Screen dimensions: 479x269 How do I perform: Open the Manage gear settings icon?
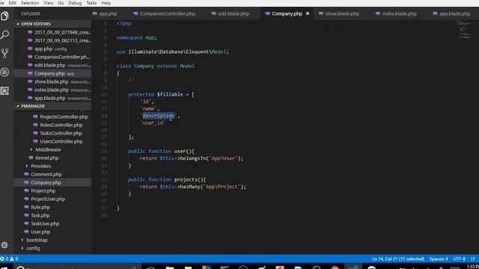point(4,245)
